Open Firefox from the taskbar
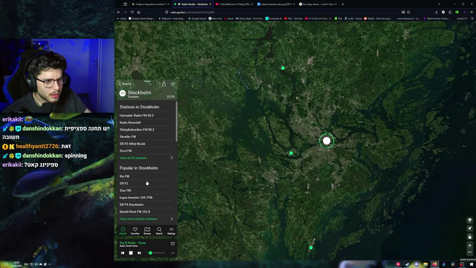 tap(434, 264)
